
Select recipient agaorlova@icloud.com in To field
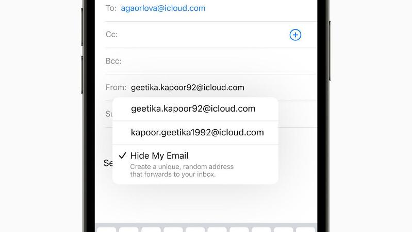click(x=163, y=8)
